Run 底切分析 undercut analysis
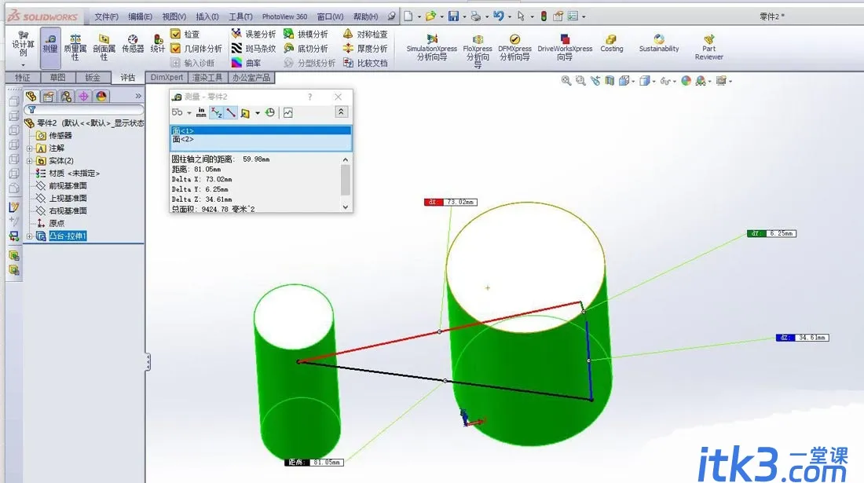 coord(306,49)
